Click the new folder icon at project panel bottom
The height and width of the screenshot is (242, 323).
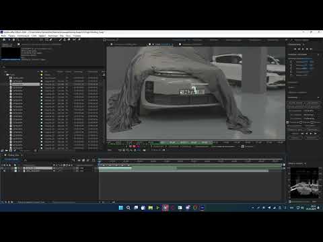(7, 151)
